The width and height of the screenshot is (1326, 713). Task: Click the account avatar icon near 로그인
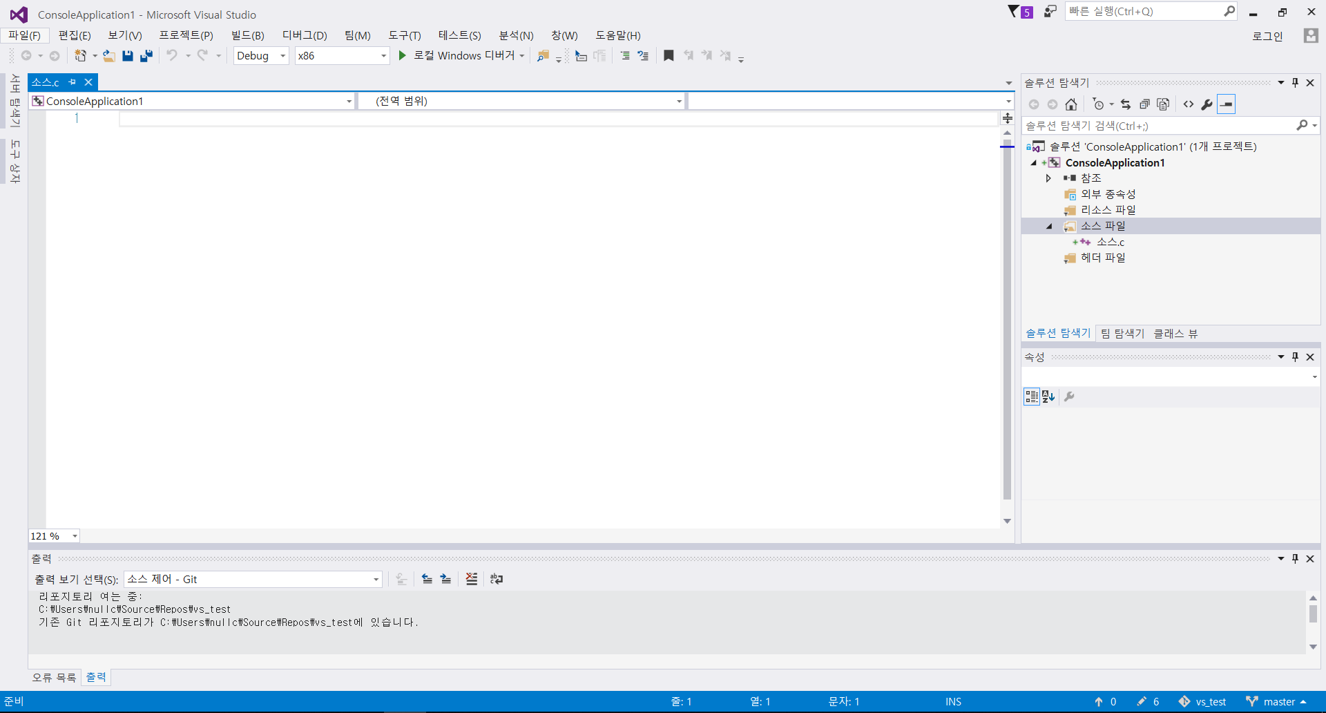1311,36
